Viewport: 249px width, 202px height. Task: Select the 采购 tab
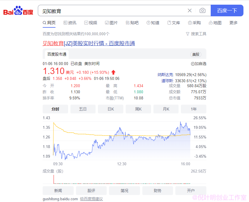point(194,23)
